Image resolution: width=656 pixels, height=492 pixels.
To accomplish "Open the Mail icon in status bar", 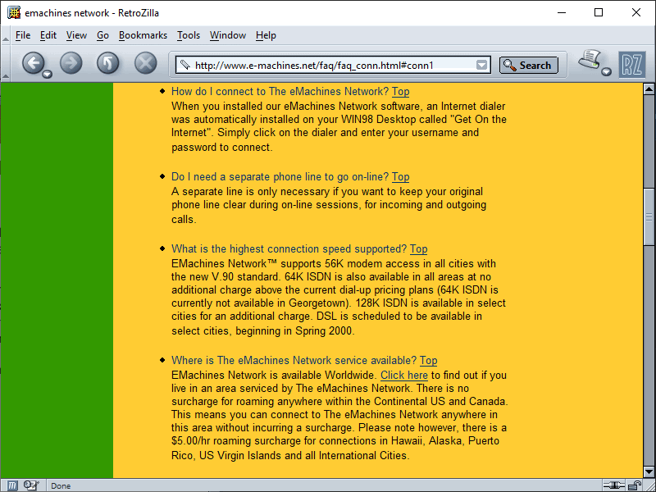I will pyautogui.click(x=32, y=485).
